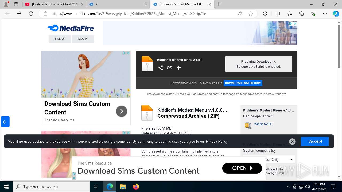Open the AdChoices icon on top banner
Image resolution: width=342 pixels, height=192 pixels.
pos(291,23)
